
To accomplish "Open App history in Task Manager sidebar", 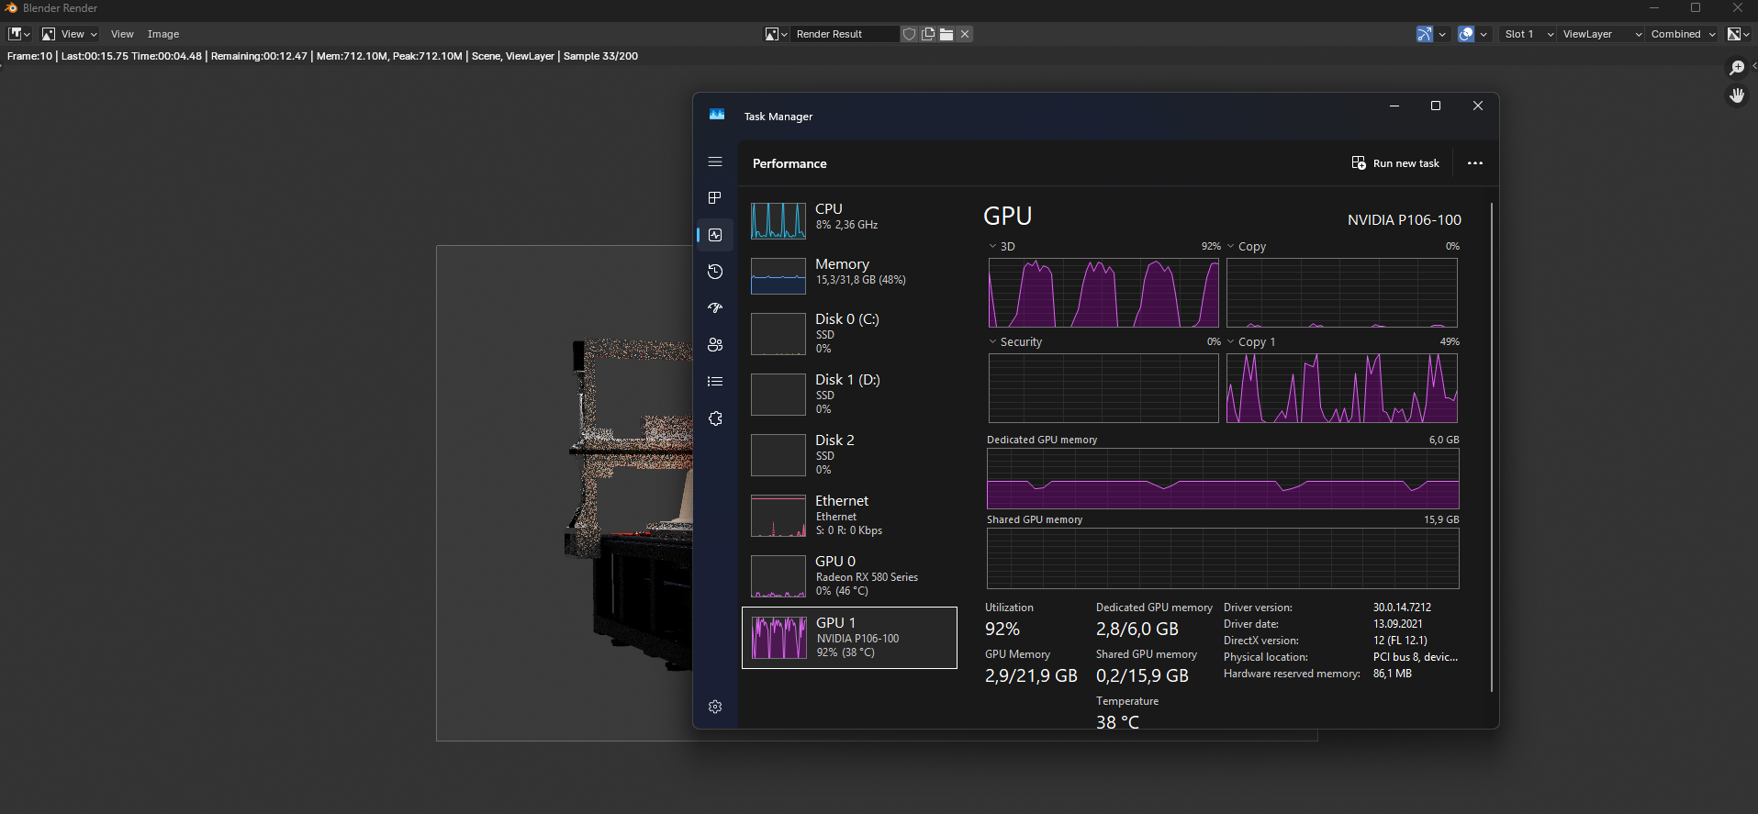I will point(715,272).
